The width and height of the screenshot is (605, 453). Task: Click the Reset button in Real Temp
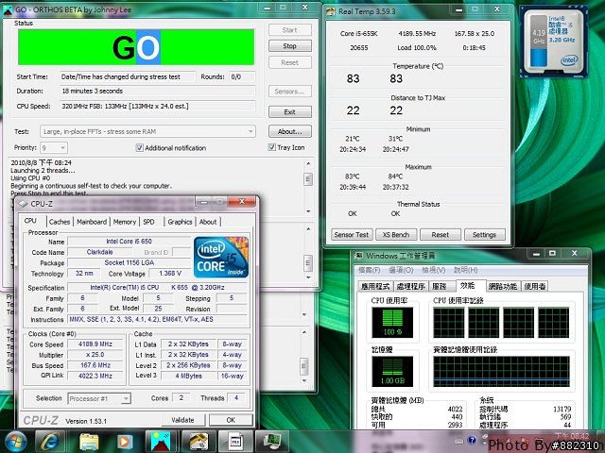(x=441, y=234)
